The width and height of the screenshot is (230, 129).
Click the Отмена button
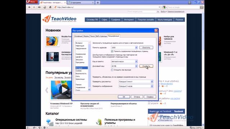click(137, 97)
